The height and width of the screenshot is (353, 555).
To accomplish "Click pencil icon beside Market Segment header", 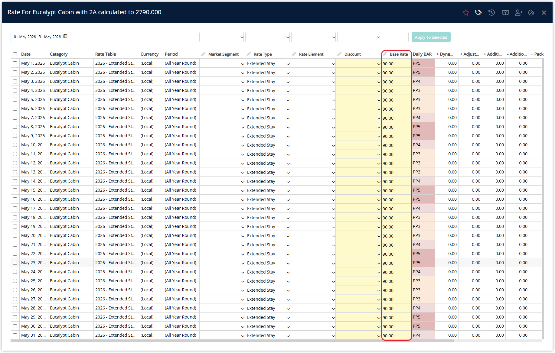I will tap(203, 54).
